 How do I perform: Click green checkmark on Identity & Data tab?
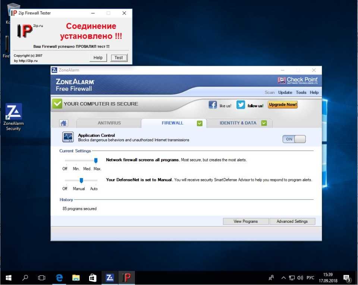(264, 123)
